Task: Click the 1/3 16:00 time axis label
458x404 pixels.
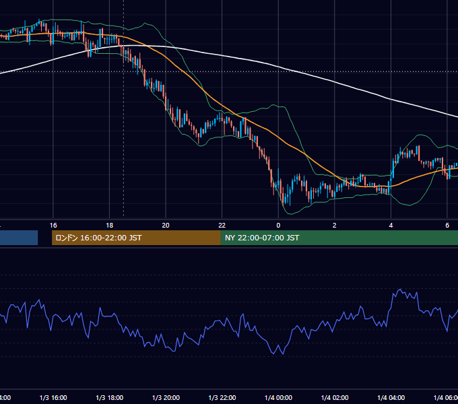Action: point(53,397)
